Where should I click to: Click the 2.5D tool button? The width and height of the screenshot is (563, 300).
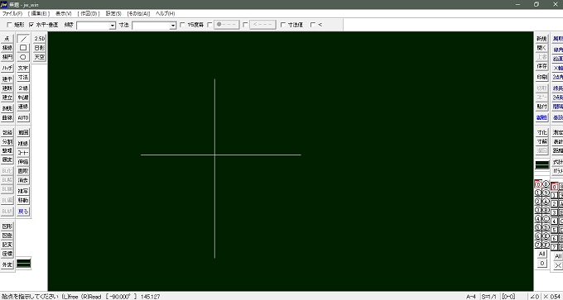(x=40, y=38)
